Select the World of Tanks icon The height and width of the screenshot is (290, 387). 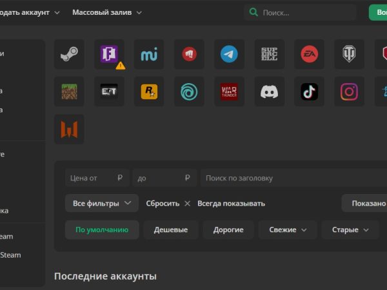349,54
